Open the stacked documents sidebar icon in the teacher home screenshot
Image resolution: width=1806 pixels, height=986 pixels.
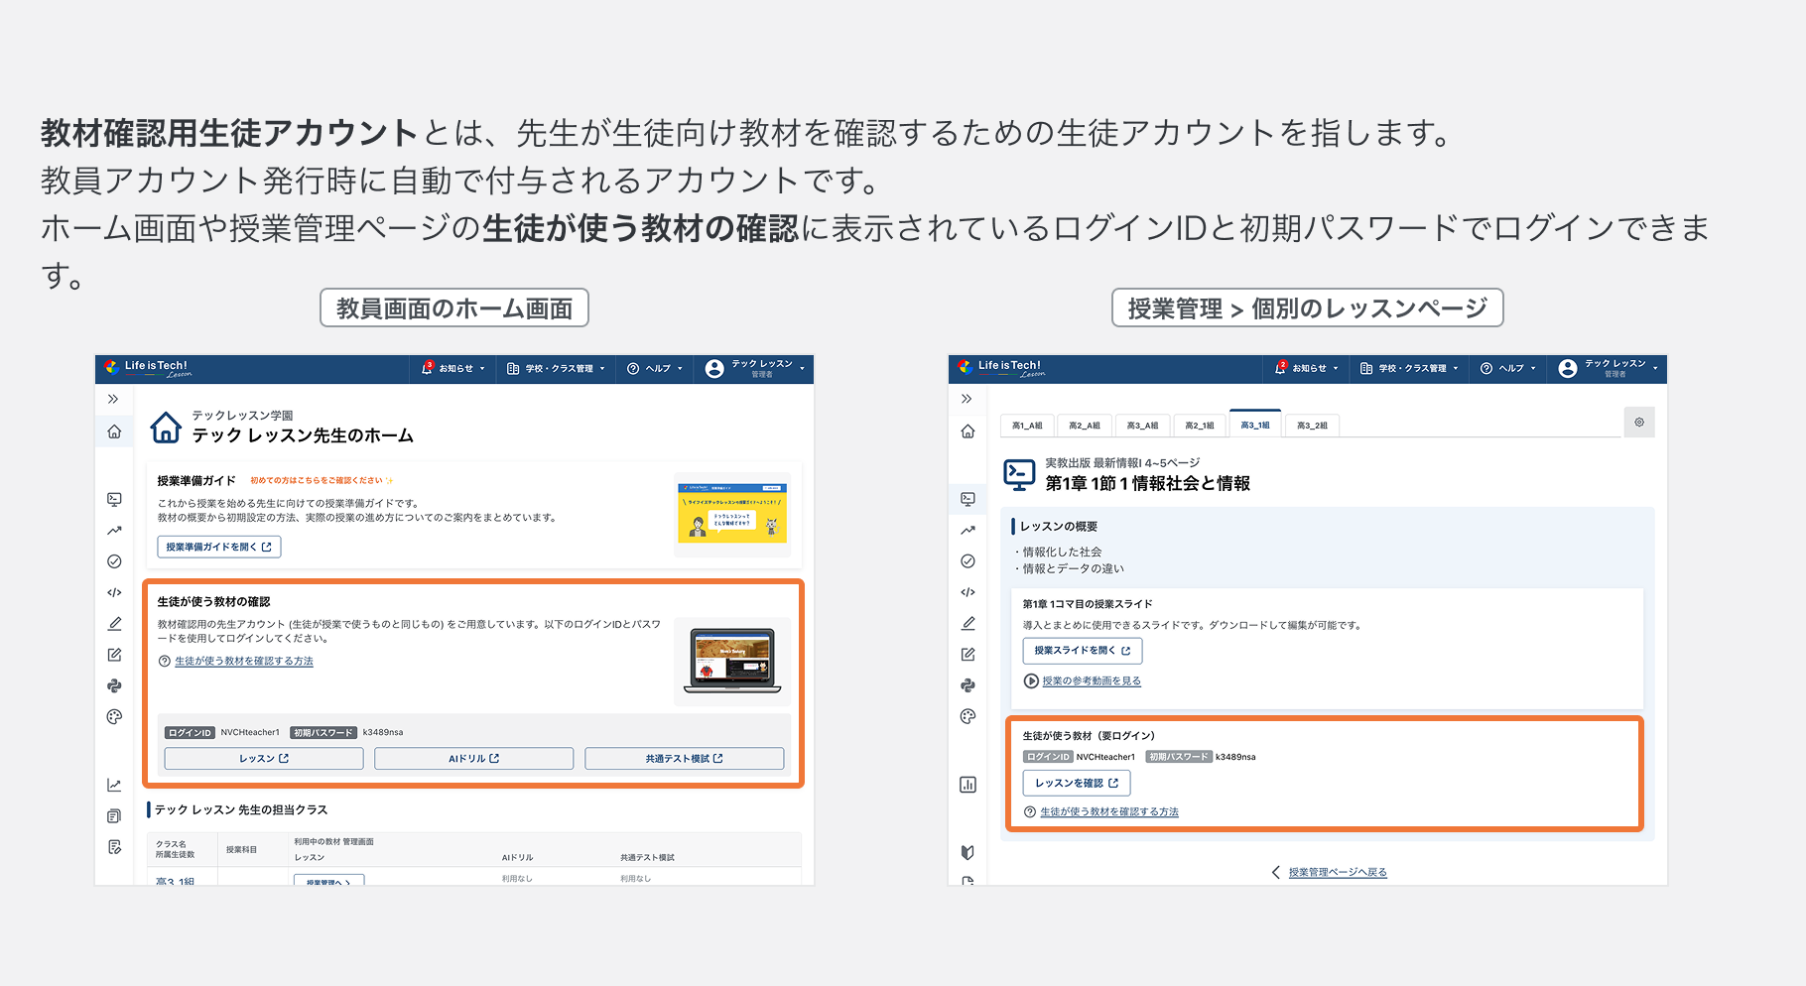coord(114,816)
